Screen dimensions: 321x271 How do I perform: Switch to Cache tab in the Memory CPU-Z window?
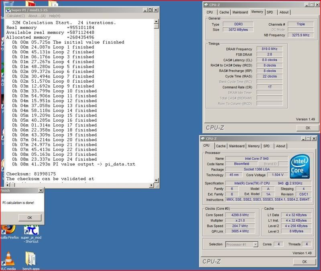pyautogui.click(x=224, y=12)
